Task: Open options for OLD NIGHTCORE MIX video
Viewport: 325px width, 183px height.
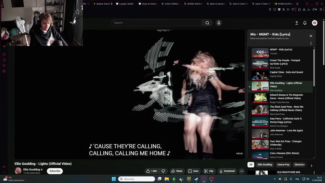Action: 314,173
